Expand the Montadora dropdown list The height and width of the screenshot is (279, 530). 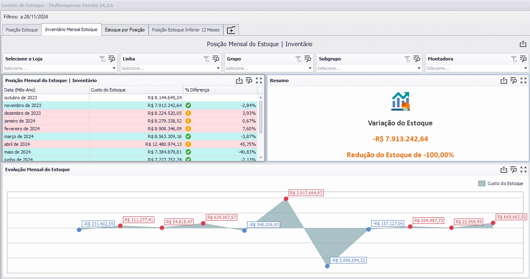[x=526, y=69]
